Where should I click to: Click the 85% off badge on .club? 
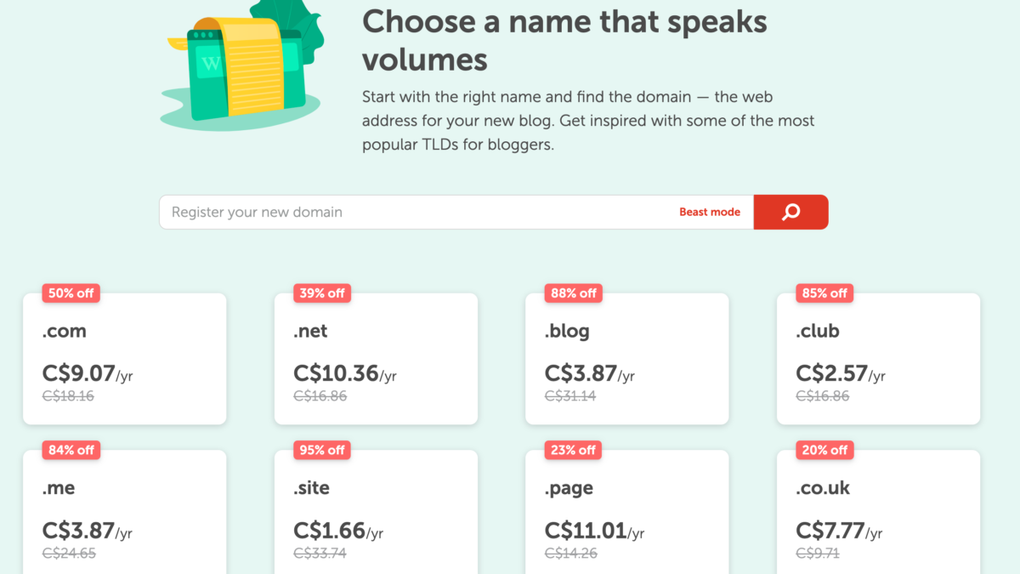825,293
